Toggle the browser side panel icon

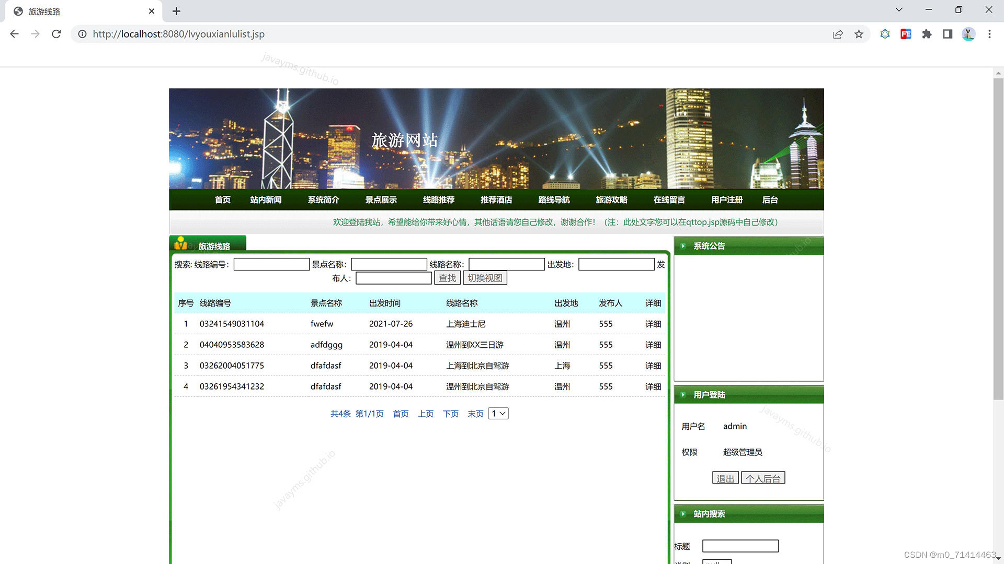point(948,34)
